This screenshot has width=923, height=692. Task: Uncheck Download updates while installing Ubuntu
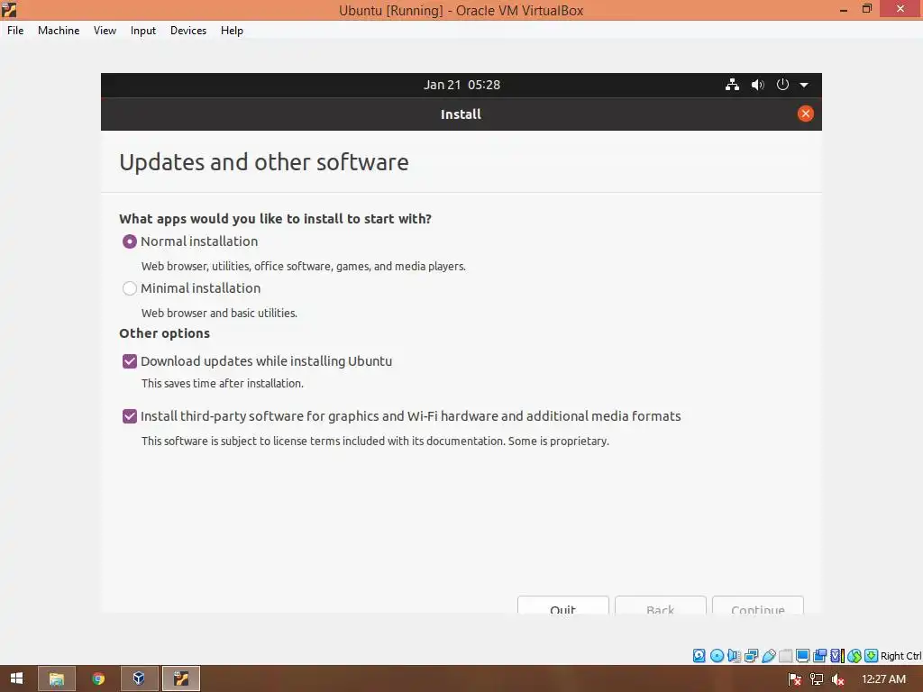(x=130, y=361)
